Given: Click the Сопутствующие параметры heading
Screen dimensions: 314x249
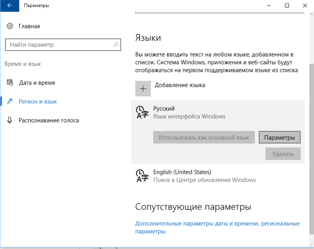Looking at the screenshot, I should [x=193, y=207].
